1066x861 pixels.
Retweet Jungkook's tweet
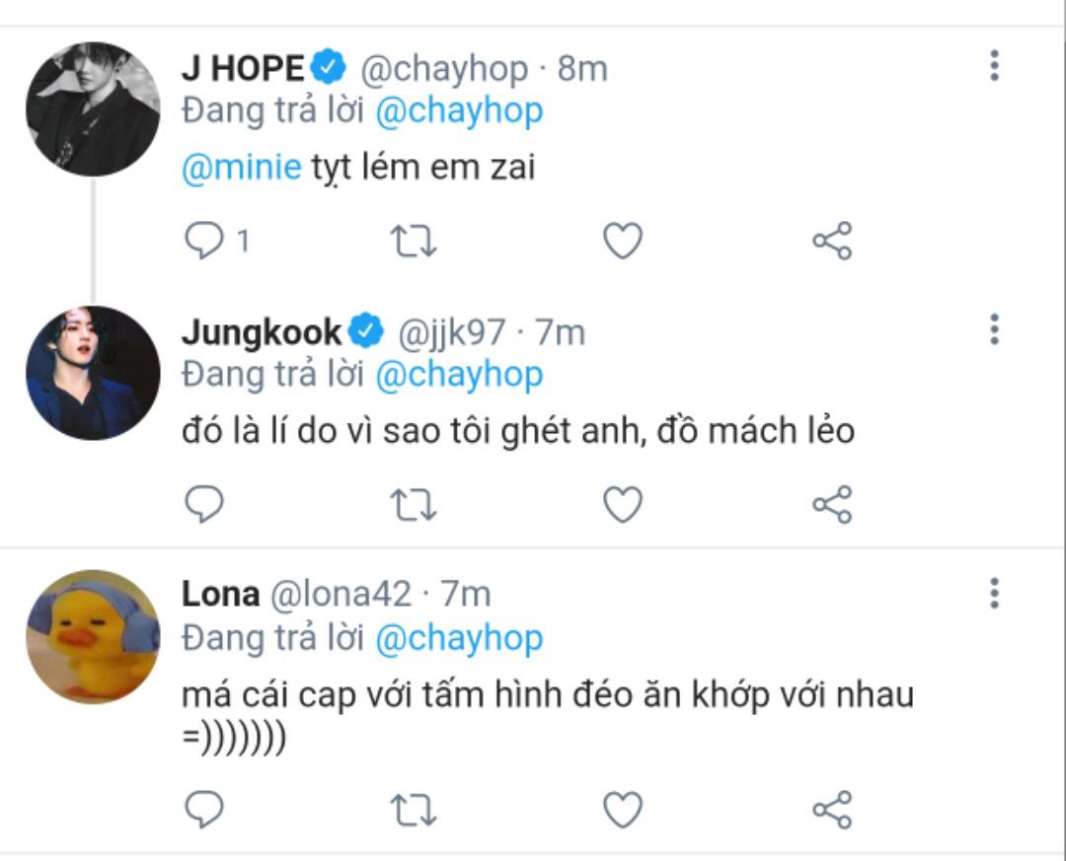(x=414, y=504)
